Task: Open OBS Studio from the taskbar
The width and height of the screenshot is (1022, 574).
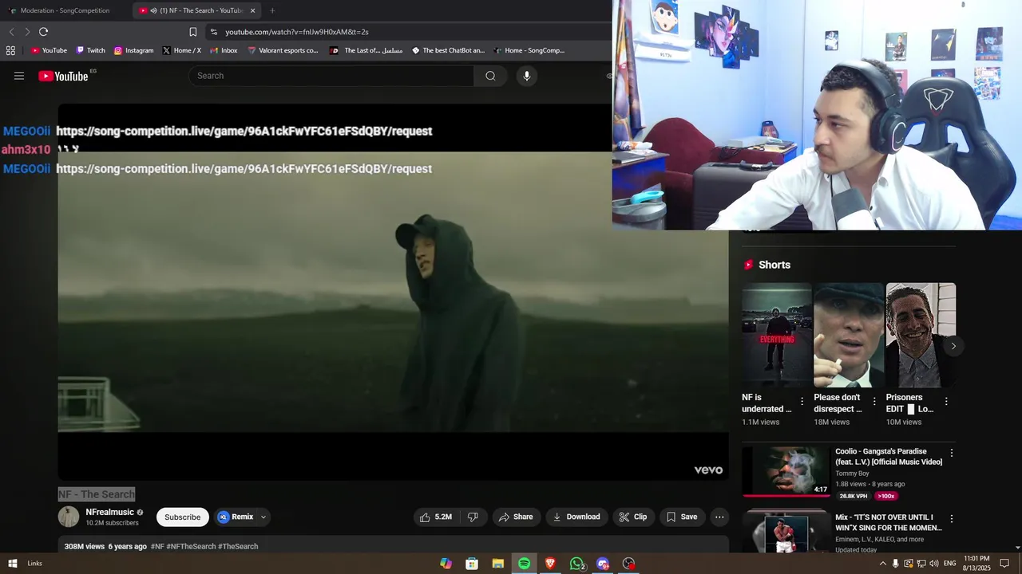Action: (x=629, y=564)
